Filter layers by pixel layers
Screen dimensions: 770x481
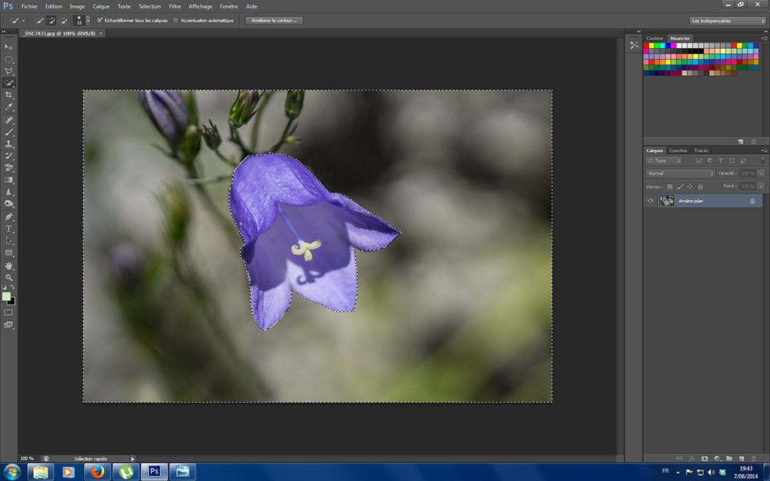point(699,161)
